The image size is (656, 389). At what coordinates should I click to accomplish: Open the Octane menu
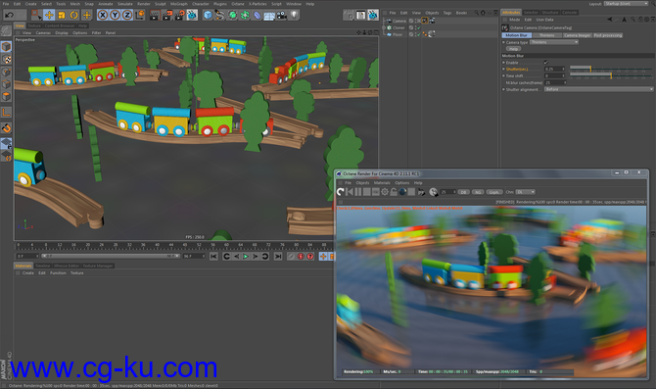(x=238, y=4)
